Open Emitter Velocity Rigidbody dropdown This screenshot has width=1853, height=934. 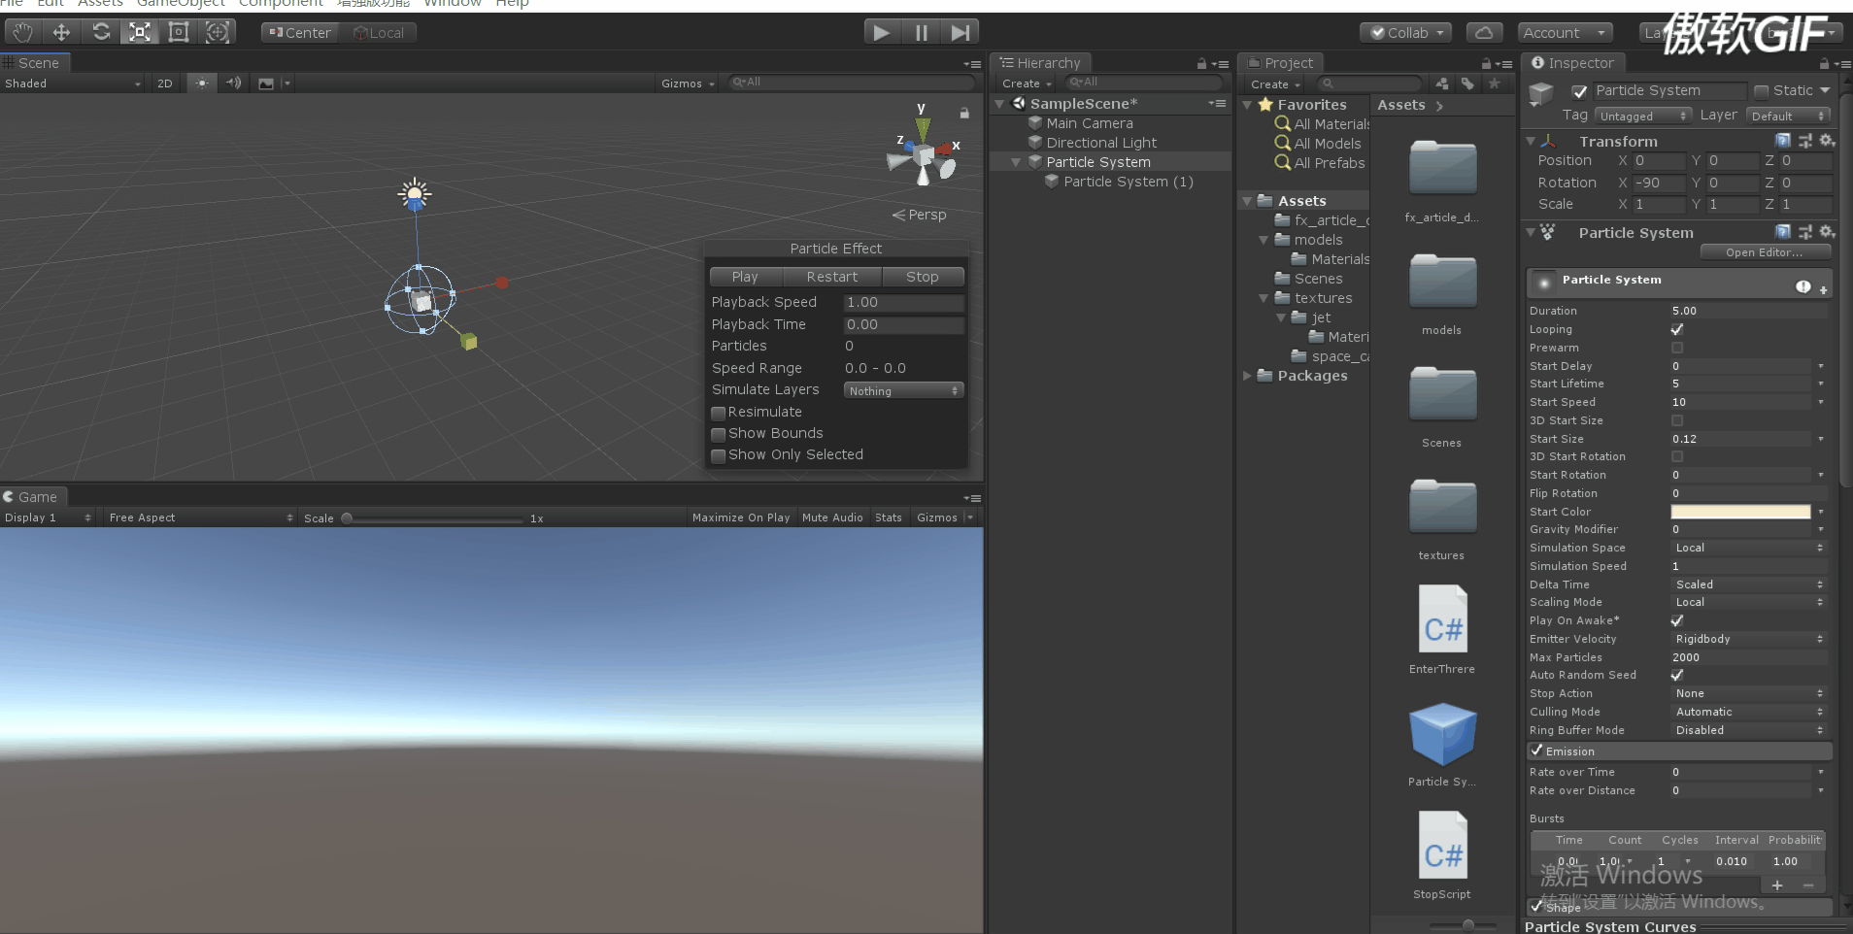point(1749,639)
